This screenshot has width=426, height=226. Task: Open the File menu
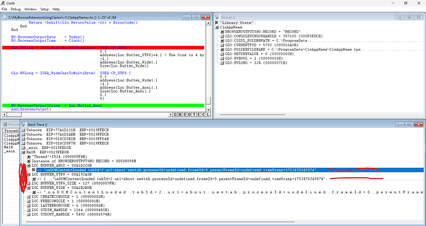pos(4,9)
